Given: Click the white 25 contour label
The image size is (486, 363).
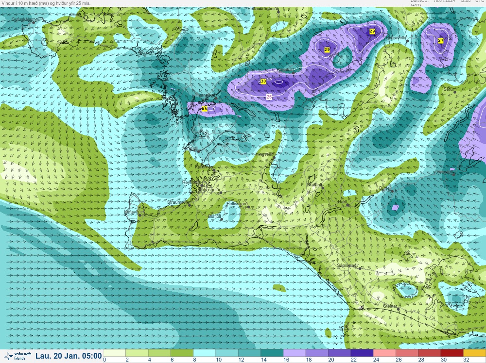Looking at the screenshot, I should pyautogui.click(x=269, y=97).
